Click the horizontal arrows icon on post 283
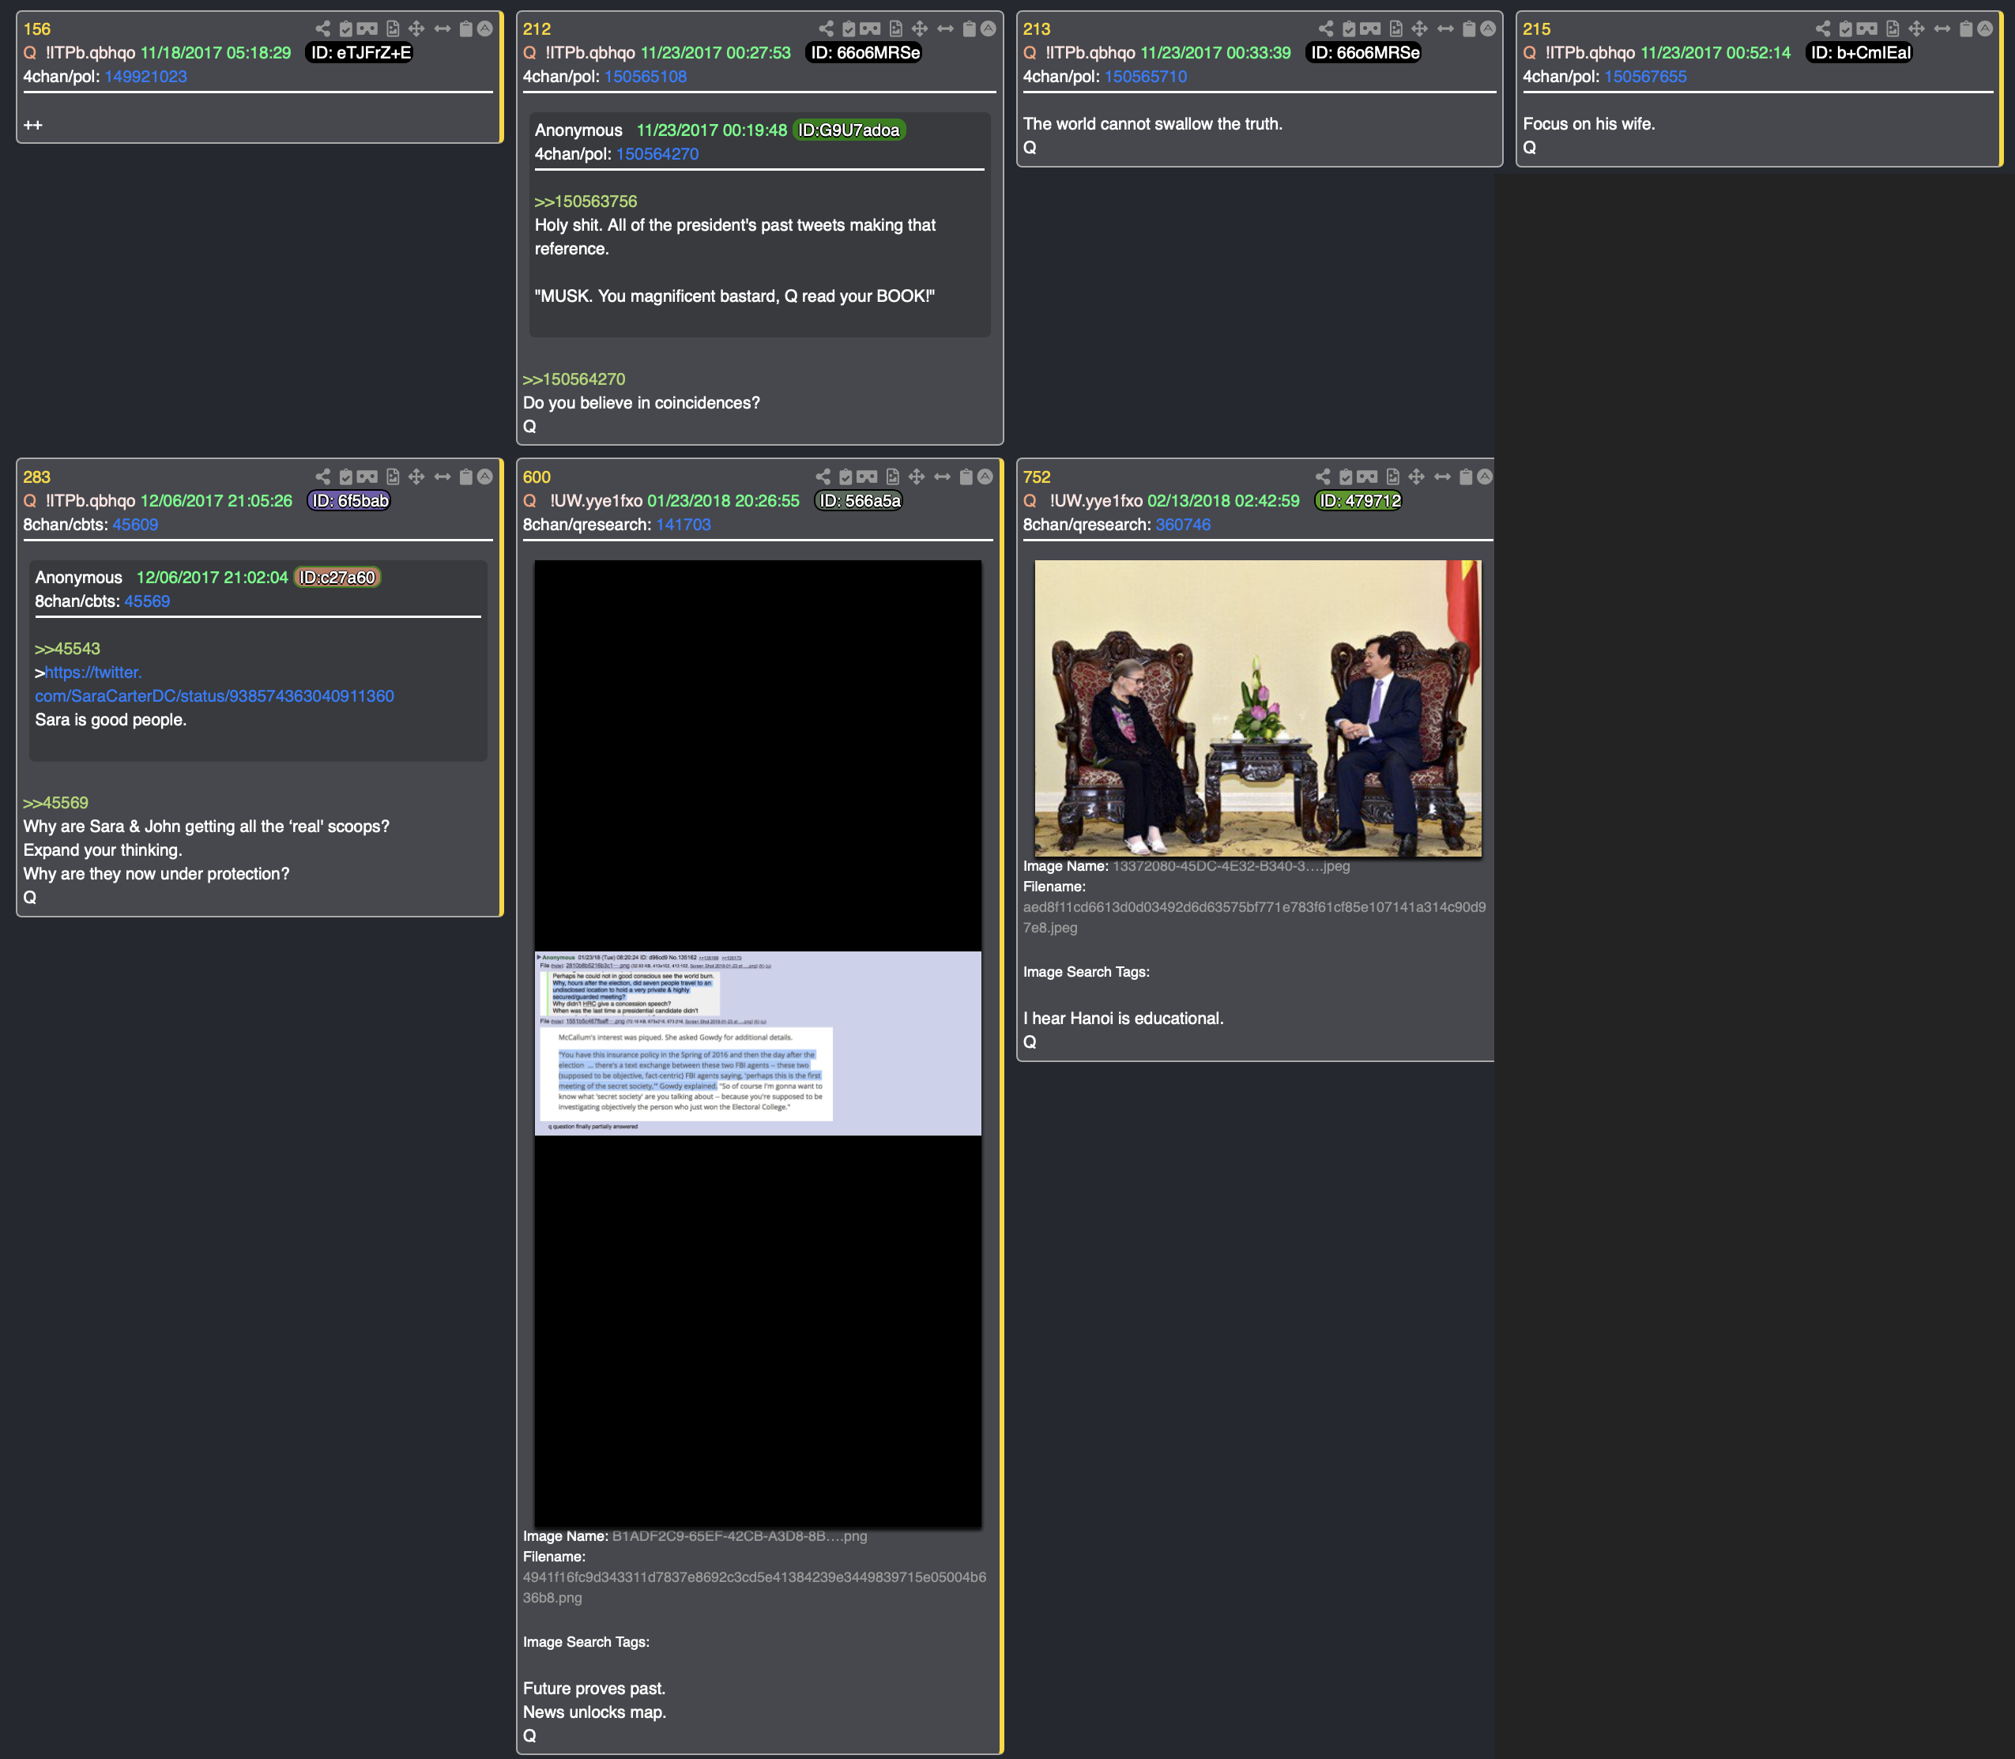 [443, 476]
